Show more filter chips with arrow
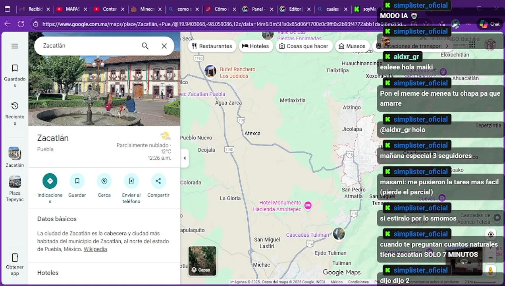The image size is (505, 286). pyautogui.click(x=447, y=46)
